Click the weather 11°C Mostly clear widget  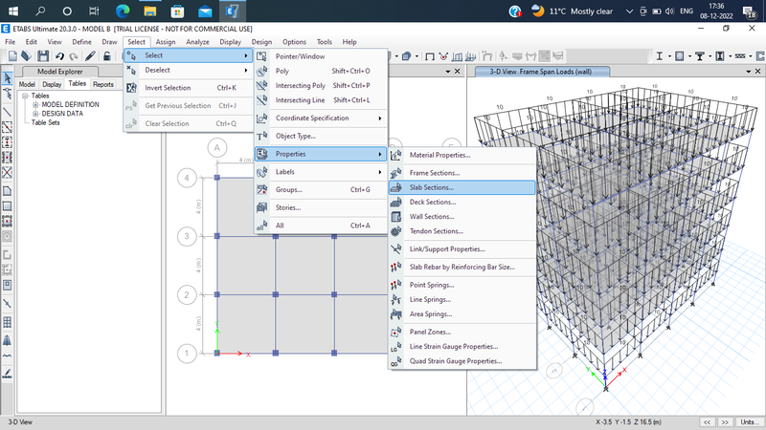572,11
